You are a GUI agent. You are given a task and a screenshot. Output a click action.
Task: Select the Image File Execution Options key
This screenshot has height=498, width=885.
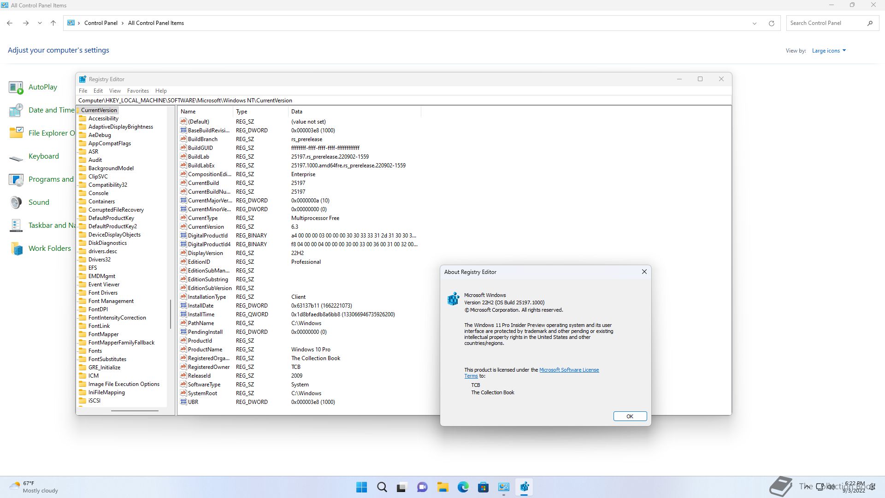[x=124, y=384]
